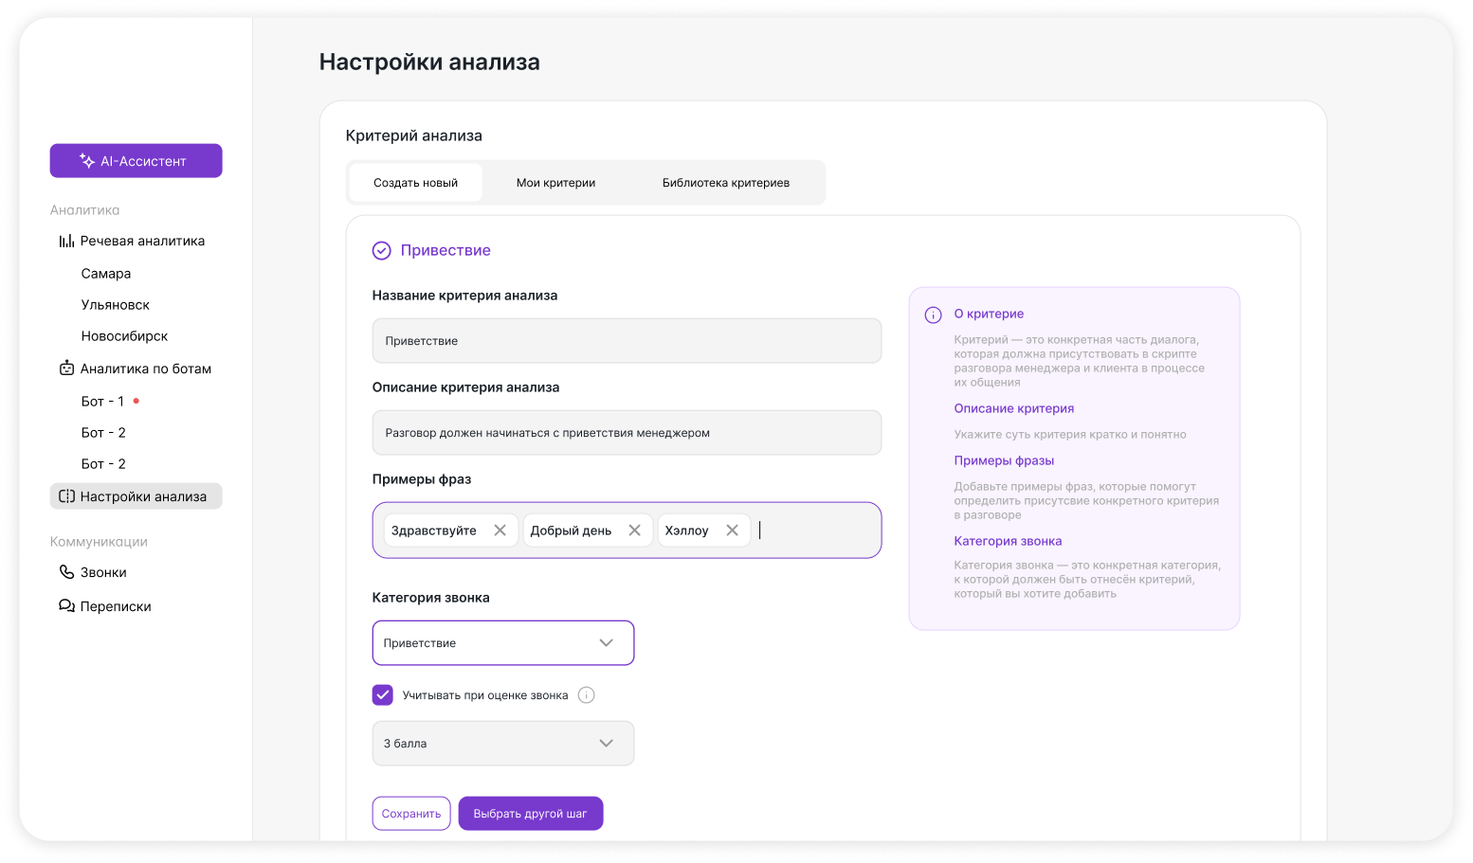
Task: Click the Здравствуйте phrase chip text
Action: point(434,530)
